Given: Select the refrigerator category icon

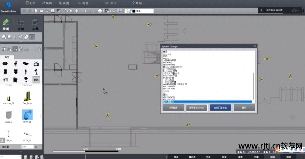Looking at the screenshot, I should pos(5,72).
